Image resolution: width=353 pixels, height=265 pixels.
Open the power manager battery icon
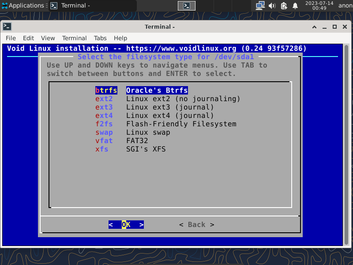pyautogui.click(x=284, y=6)
